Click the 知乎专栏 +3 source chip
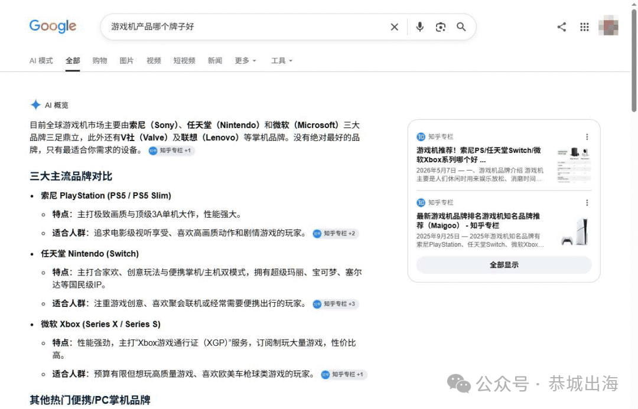The height and width of the screenshot is (409, 638). click(336, 304)
